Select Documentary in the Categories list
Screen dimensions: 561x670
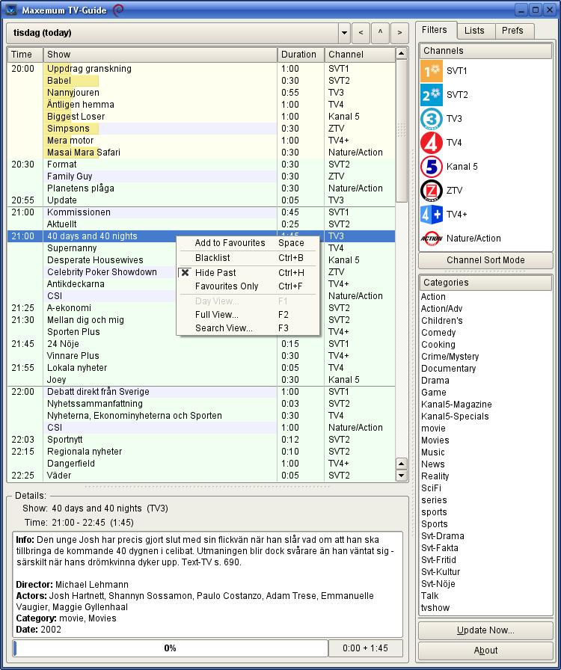coord(448,369)
